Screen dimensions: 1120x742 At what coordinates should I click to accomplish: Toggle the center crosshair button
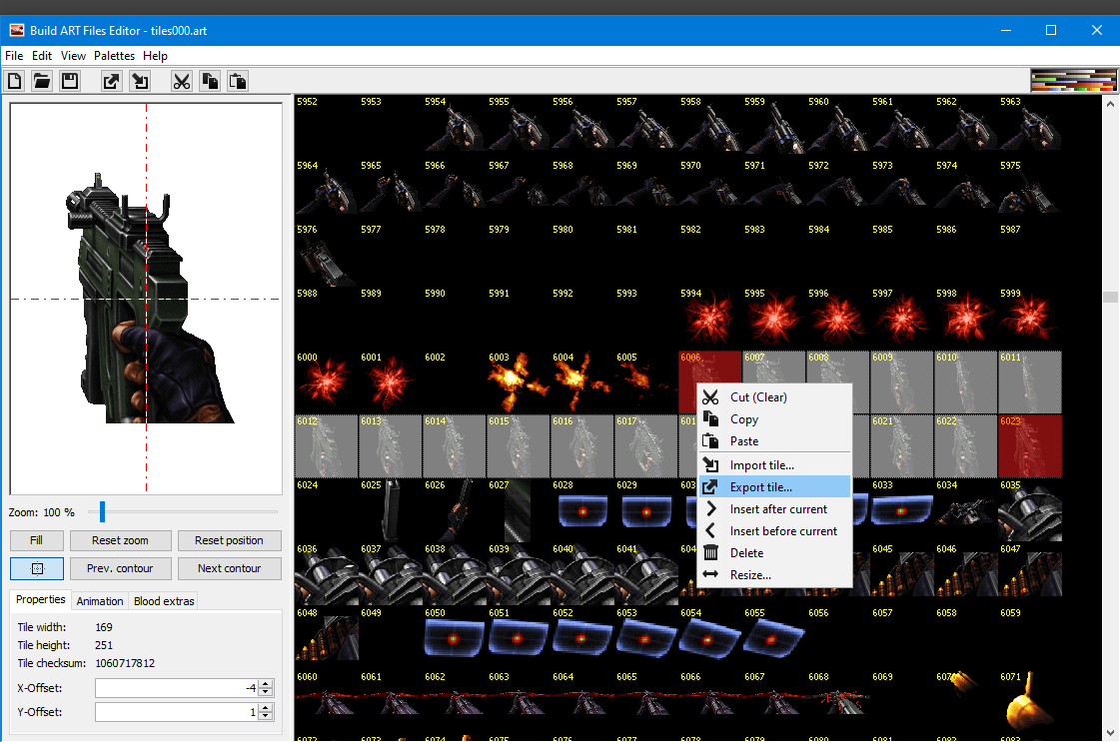(37, 568)
